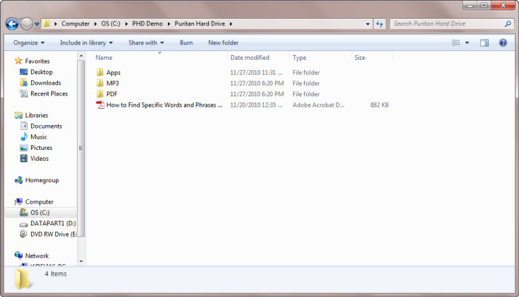The image size is (519, 297).
Task: Click the 11/27/2010 11:31 date cell
Action: 256,73
